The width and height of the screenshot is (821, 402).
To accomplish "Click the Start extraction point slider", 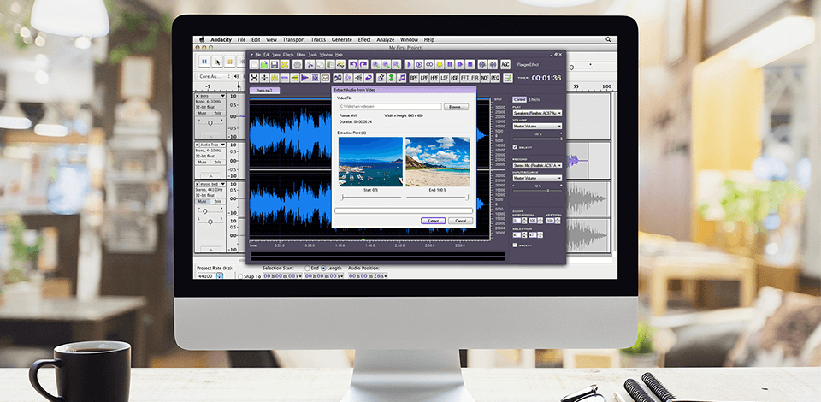I will pos(370,198).
